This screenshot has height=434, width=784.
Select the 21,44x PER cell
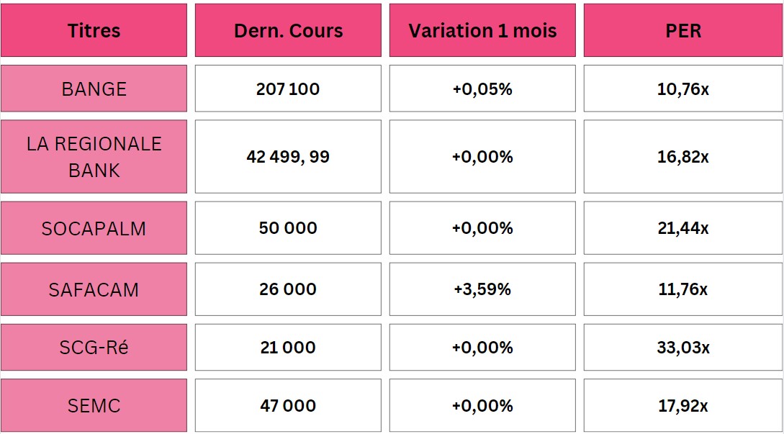tap(683, 228)
